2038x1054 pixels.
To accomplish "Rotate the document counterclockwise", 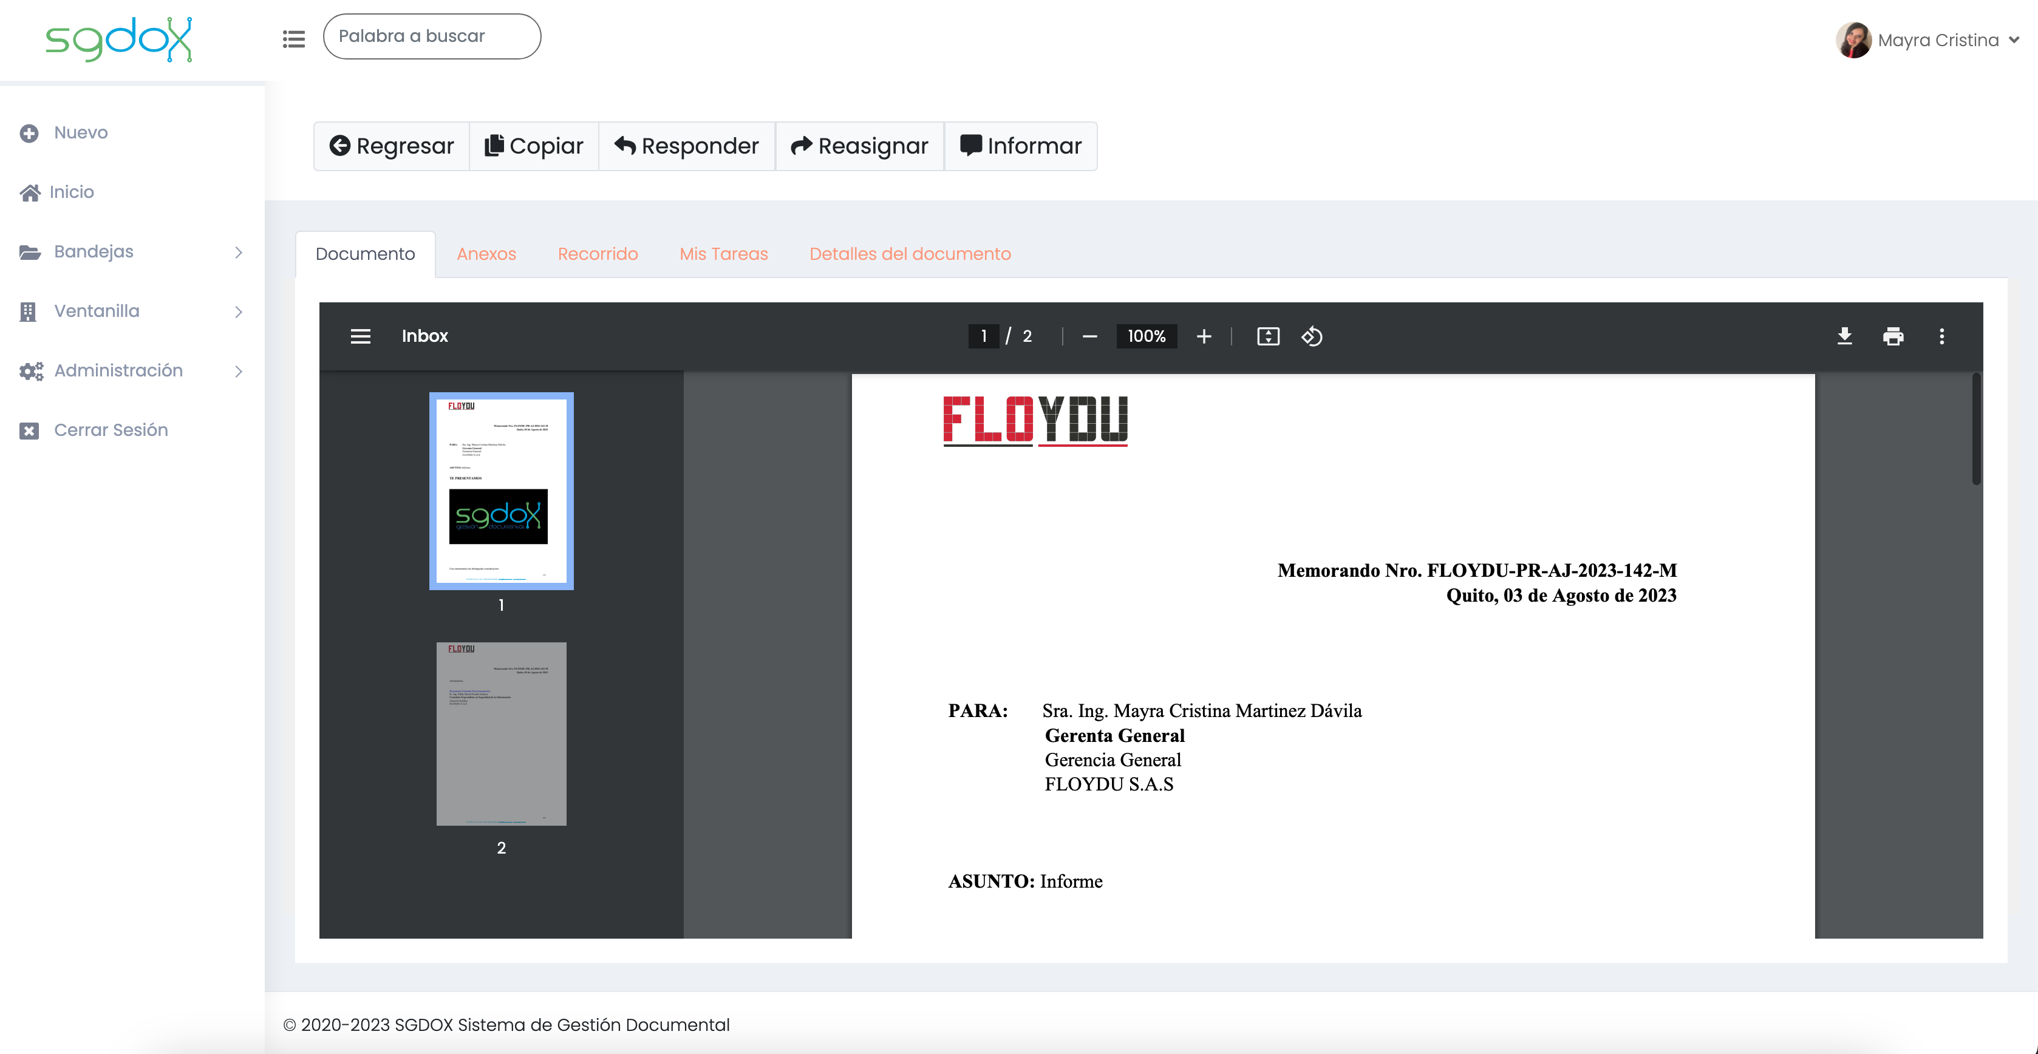I will coord(1312,336).
